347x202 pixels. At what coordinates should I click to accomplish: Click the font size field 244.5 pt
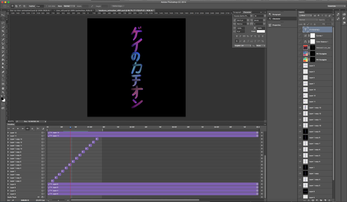[241, 20]
